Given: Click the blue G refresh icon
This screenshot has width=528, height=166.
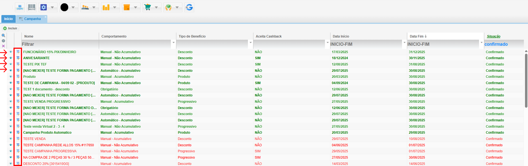Looking at the screenshot, I should point(189,7).
